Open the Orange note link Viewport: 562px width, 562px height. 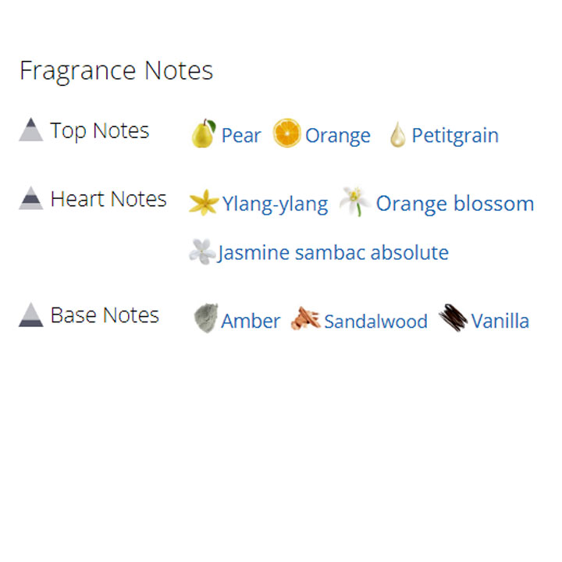tap(337, 136)
